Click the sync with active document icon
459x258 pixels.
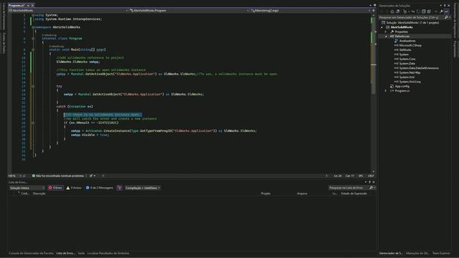(413, 11)
